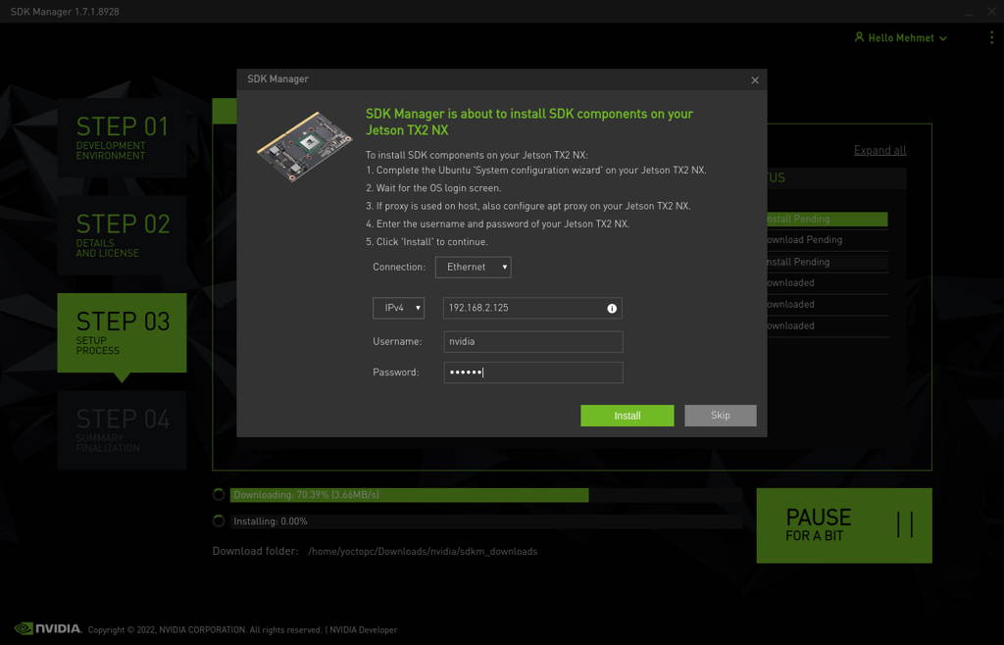Click the Installing 0.00% progress bar
Viewport: 1004px width, 645px height.
[486, 521]
